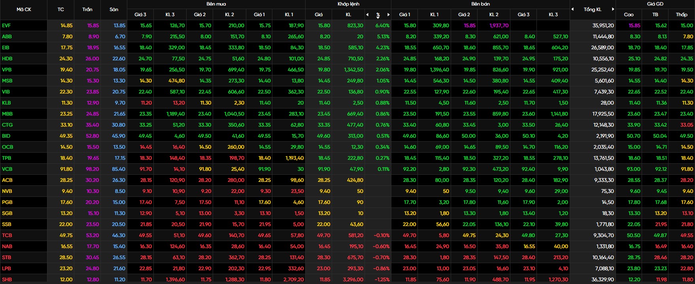
Task: Click the Tổng KL column header
Action: tap(593, 9)
